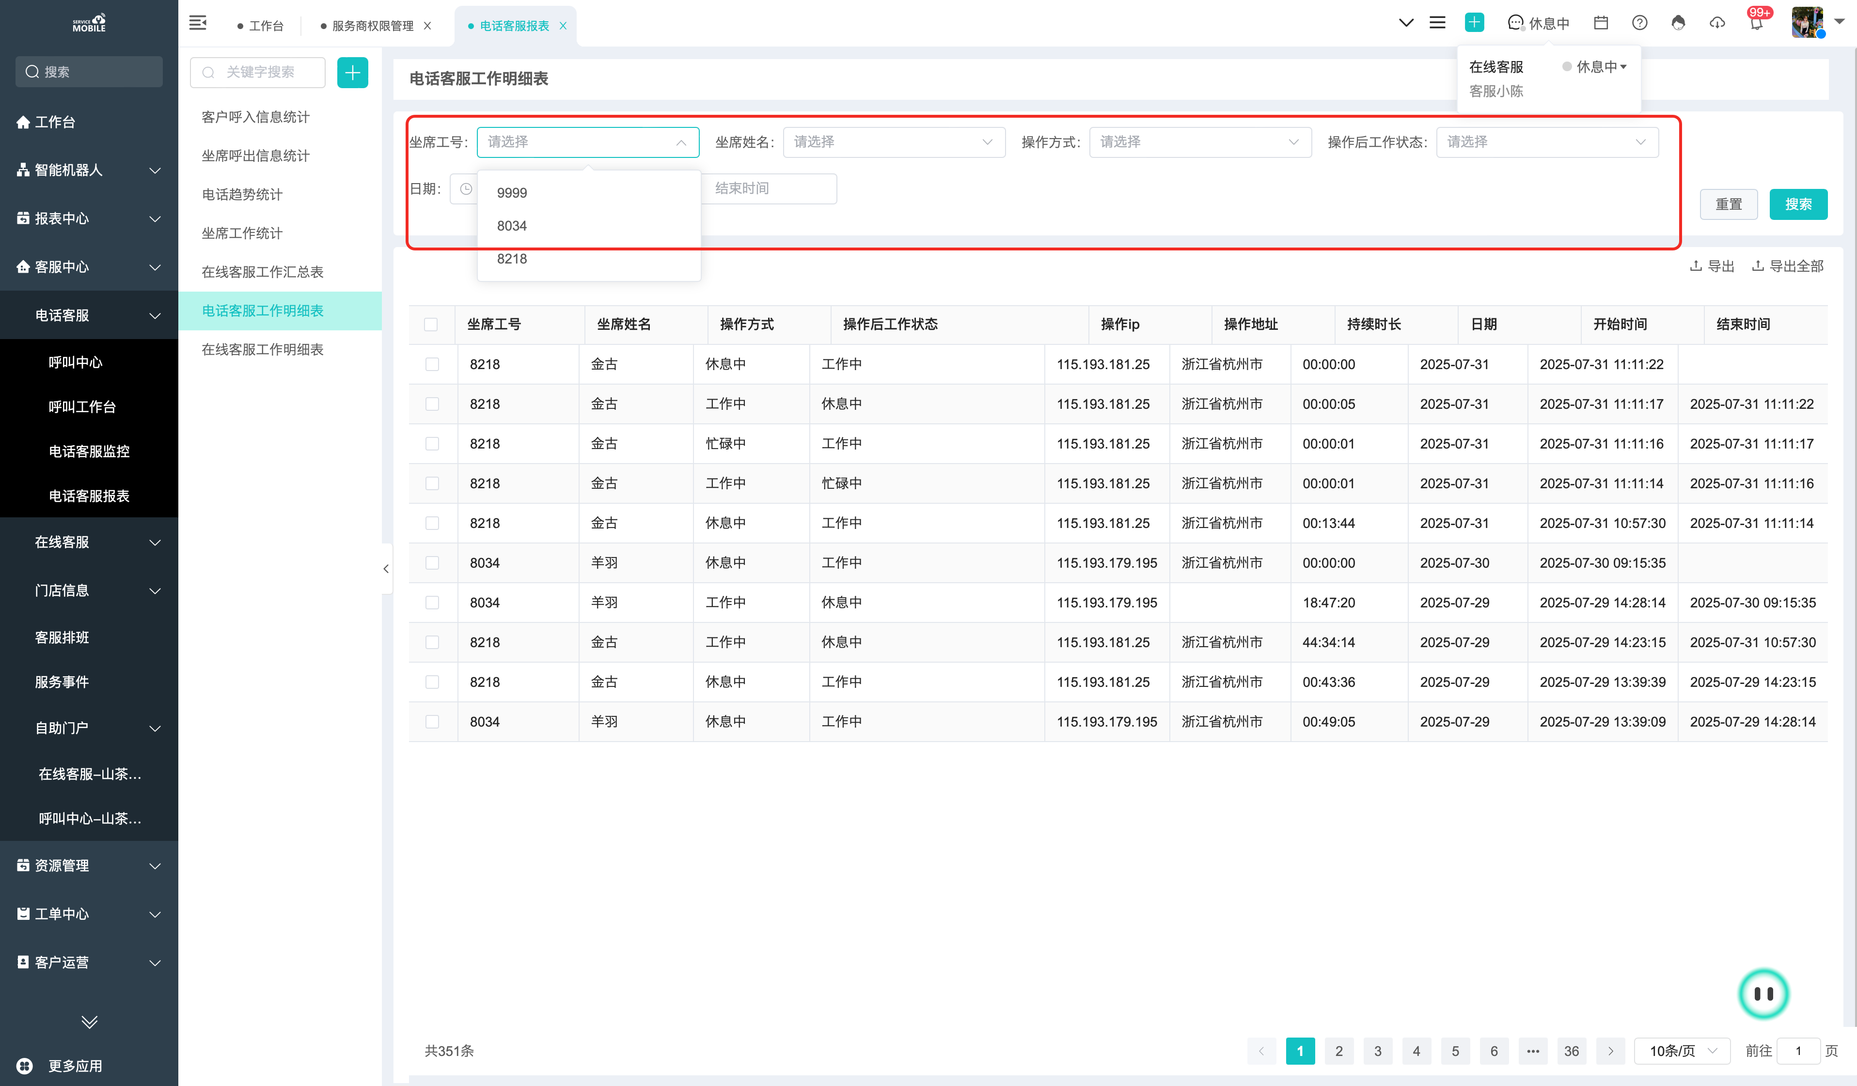The image size is (1857, 1086).
Task: Open 更多应用 at the sidebar bottom
Action: pyautogui.click(x=61, y=1065)
